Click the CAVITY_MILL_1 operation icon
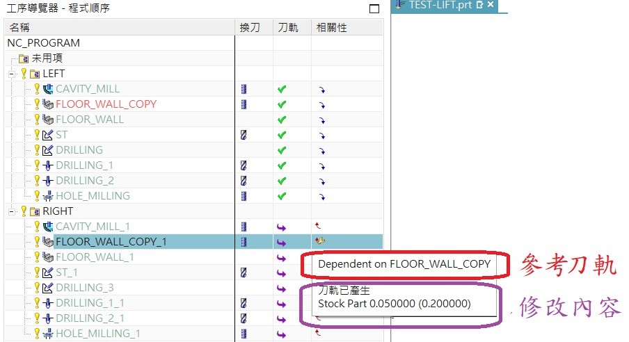Image resolution: width=629 pixels, height=342 pixels. [48, 227]
